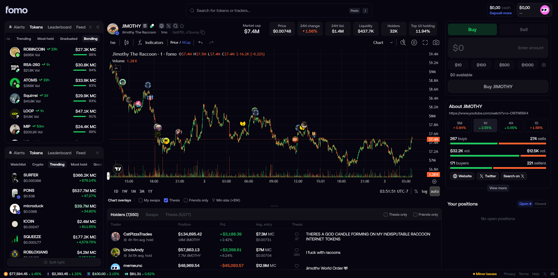
Task: Click the $0 Enter amount field
Action: coord(498,48)
